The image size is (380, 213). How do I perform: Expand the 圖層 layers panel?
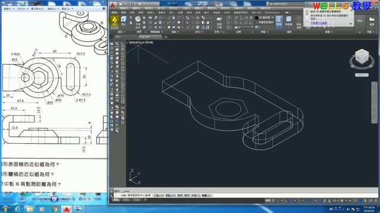coord(329,32)
